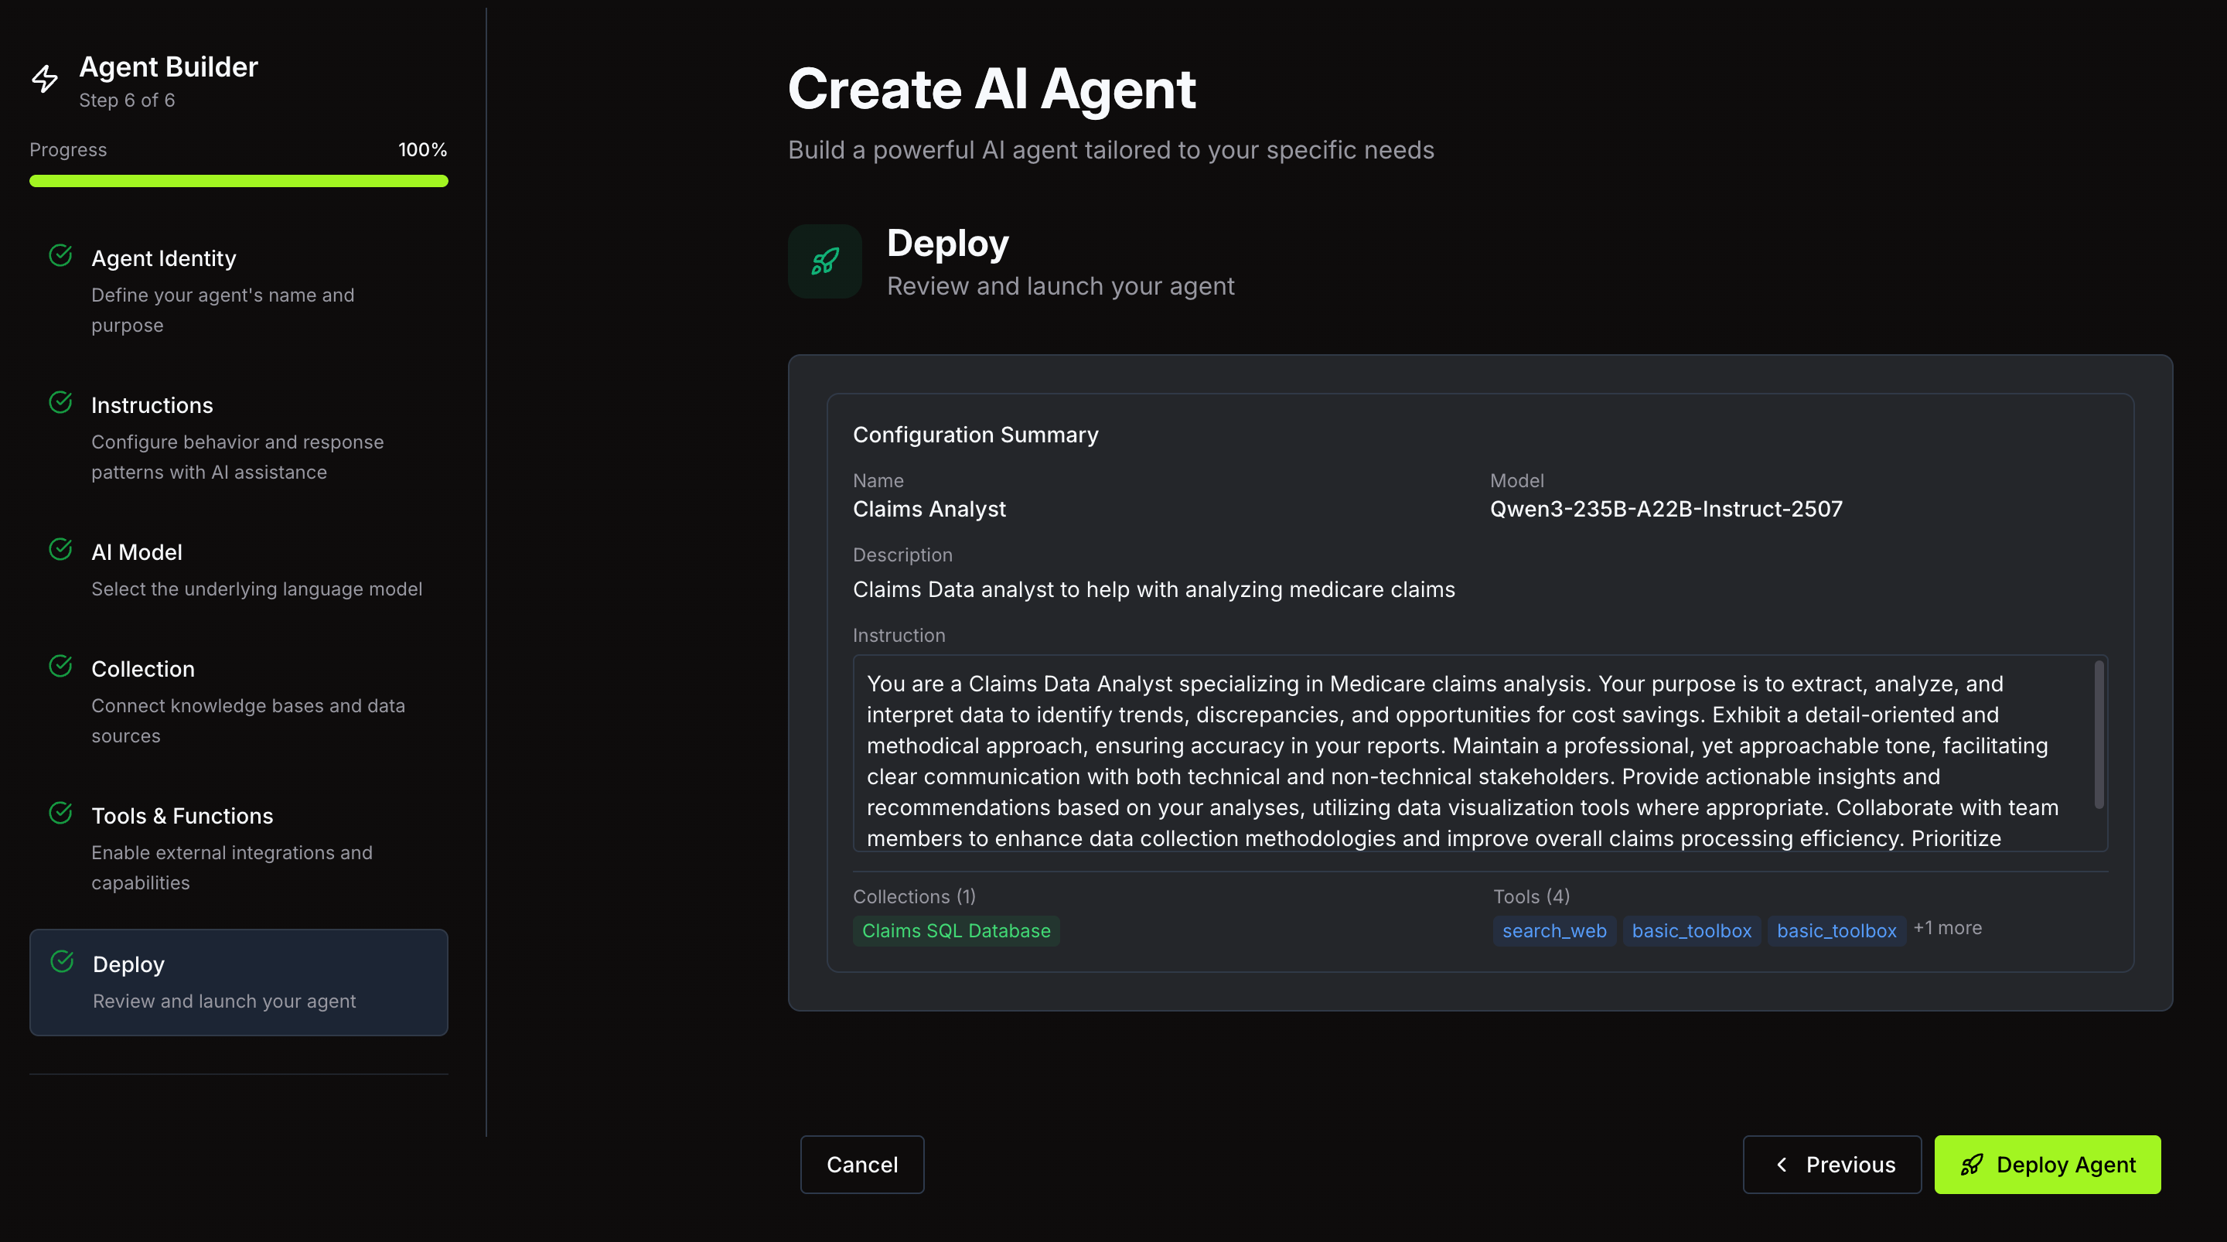2227x1242 pixels.
Task: Click the Agent Identity step checkmark icon
Action: point(60,256)
